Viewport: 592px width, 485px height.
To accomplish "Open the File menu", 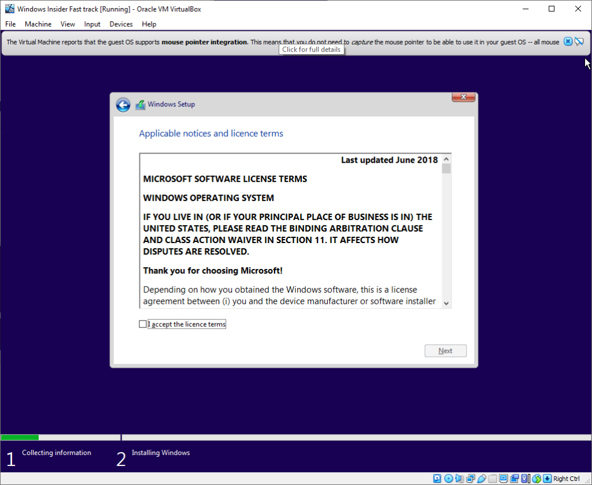I will pyautogui.click(x=10, y=24).
